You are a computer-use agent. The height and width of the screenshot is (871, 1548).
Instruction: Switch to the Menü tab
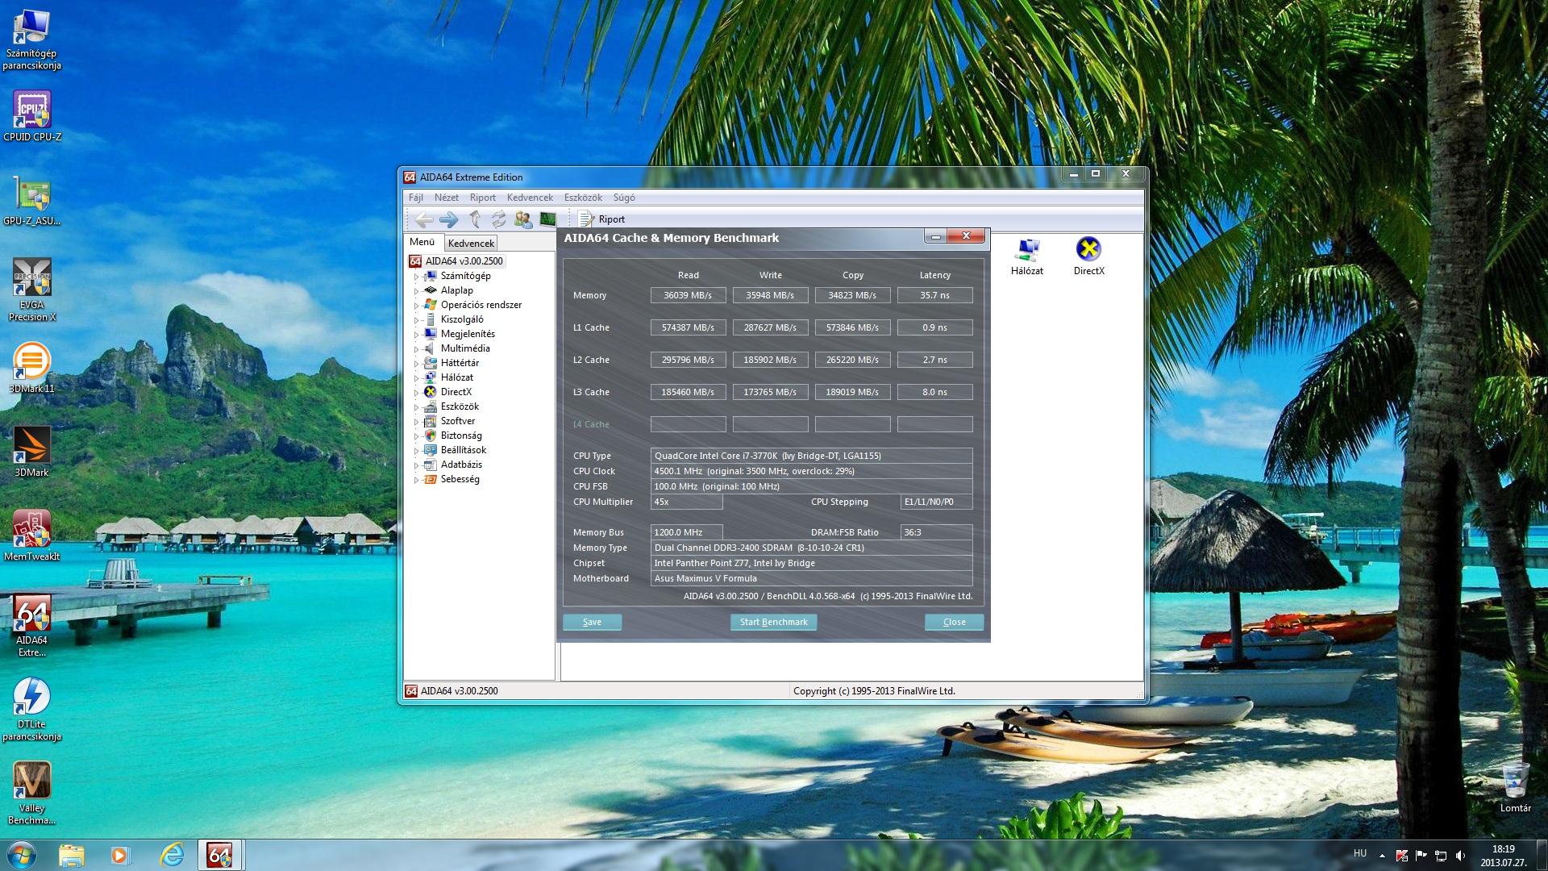click(422, 242)
